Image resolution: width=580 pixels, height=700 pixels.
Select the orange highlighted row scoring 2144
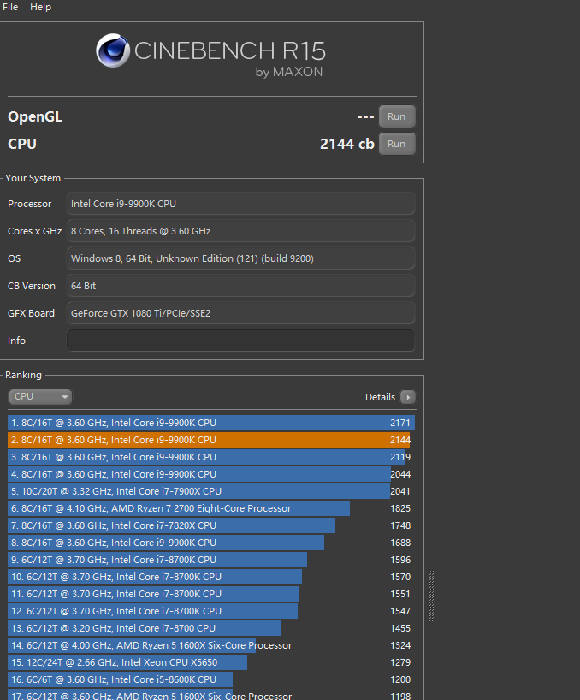[x=211, y=440]
